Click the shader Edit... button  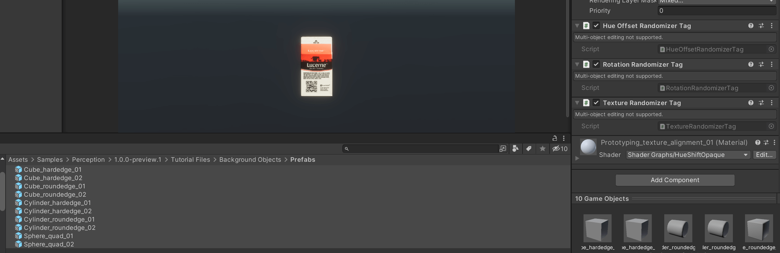tap(764, 155)
